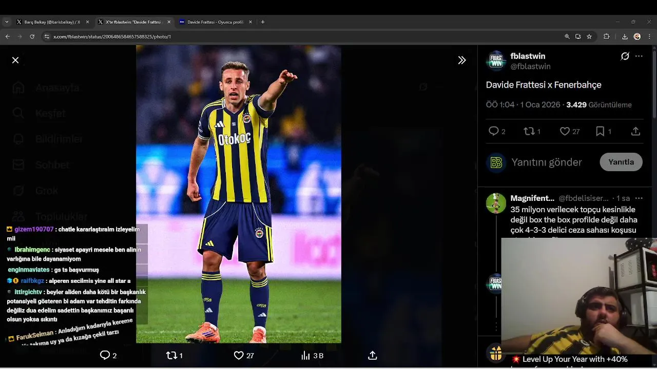Click enginmaviates chat message
This screenshot has width=657, height=369.
pyautogui.click(x=53, y=270)
